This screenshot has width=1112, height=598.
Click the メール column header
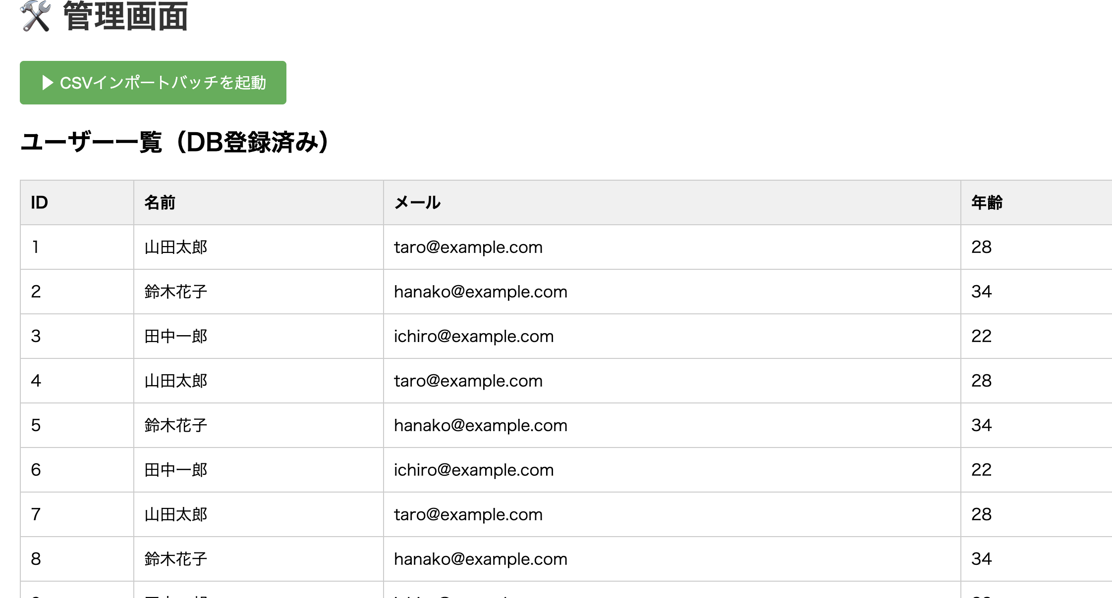(x=417, y=202)
